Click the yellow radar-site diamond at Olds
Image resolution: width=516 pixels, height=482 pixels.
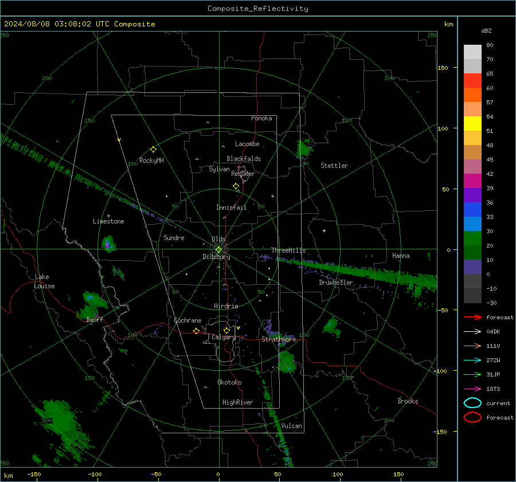tap(218, 250)
